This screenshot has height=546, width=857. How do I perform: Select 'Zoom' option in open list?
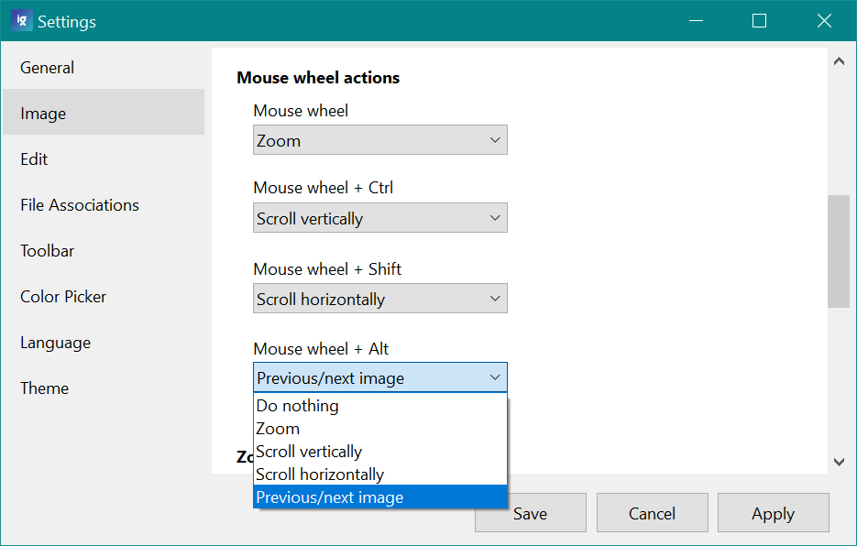[278, 429]
